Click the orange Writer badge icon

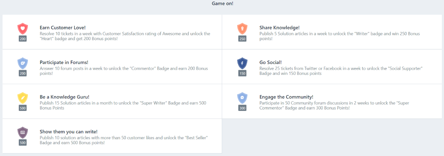coord(242,29)
